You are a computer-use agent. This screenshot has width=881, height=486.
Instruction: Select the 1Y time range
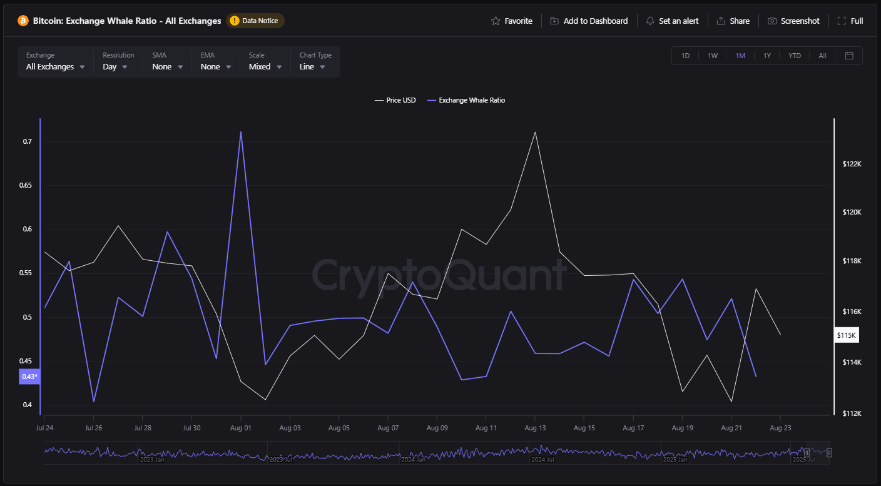(767, 56)
